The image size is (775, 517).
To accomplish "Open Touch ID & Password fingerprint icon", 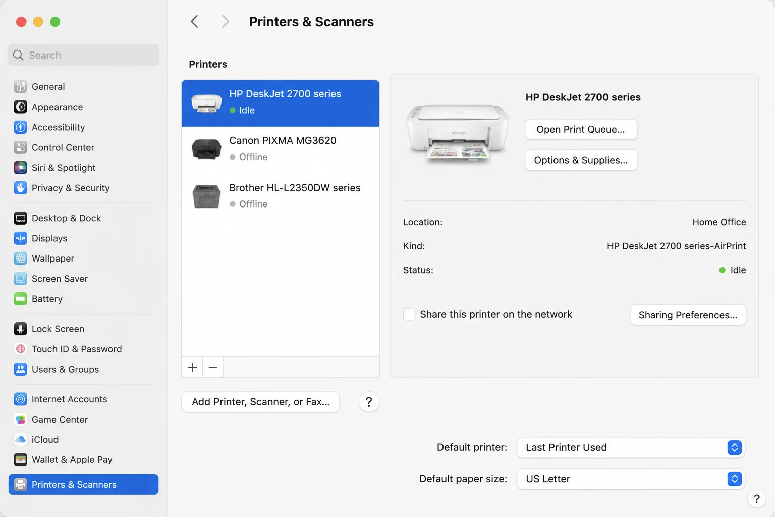I will pyautogui.click(x=20, y=349).
